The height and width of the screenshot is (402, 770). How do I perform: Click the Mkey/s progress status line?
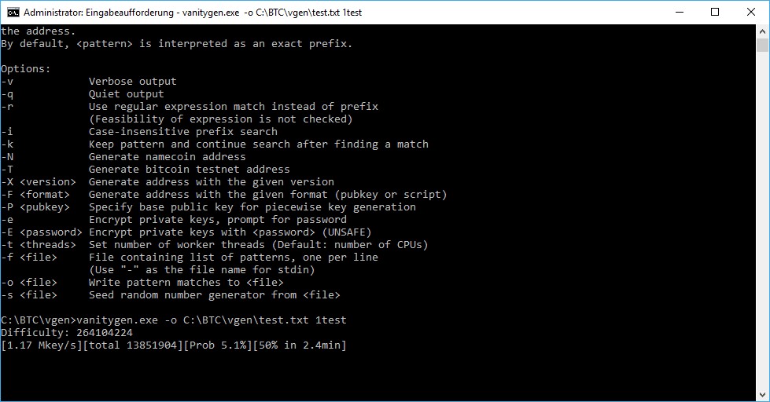coord(174,345)
